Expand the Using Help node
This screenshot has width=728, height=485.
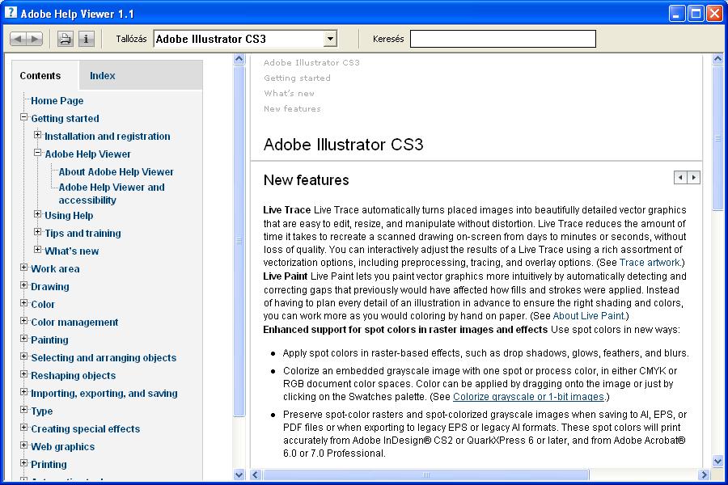(x=37, y=214)
